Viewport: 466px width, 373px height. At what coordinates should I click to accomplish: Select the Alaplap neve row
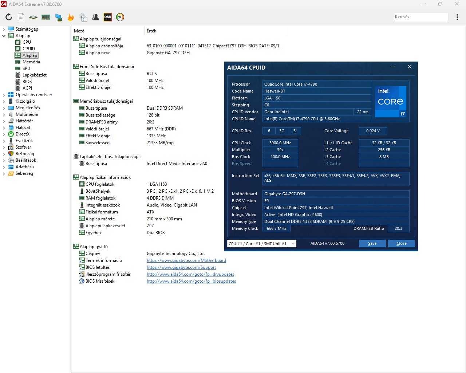point(178,53)
